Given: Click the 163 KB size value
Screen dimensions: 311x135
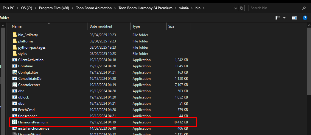Looking at the screenshot, I should (183, 72).
